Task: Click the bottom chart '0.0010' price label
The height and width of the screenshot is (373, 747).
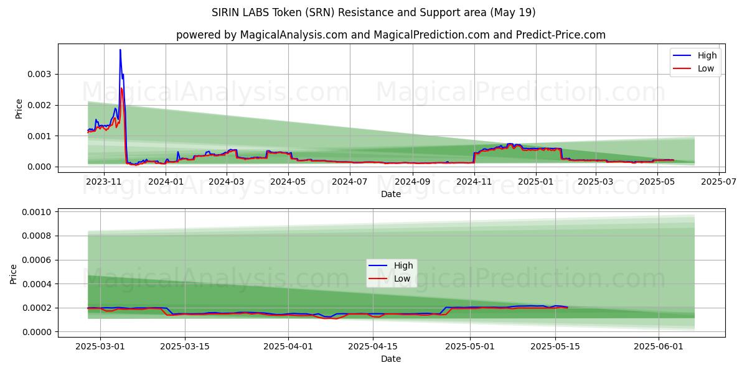Action: pyautogui.click(x=38, y=212)
